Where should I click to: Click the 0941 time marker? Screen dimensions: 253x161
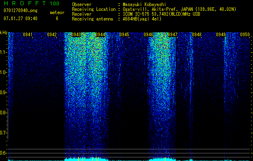point(28,35)
